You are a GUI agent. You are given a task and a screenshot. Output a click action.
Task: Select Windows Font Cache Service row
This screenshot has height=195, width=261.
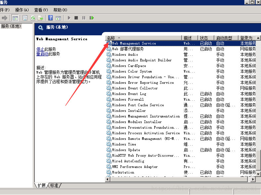[181, 105]
